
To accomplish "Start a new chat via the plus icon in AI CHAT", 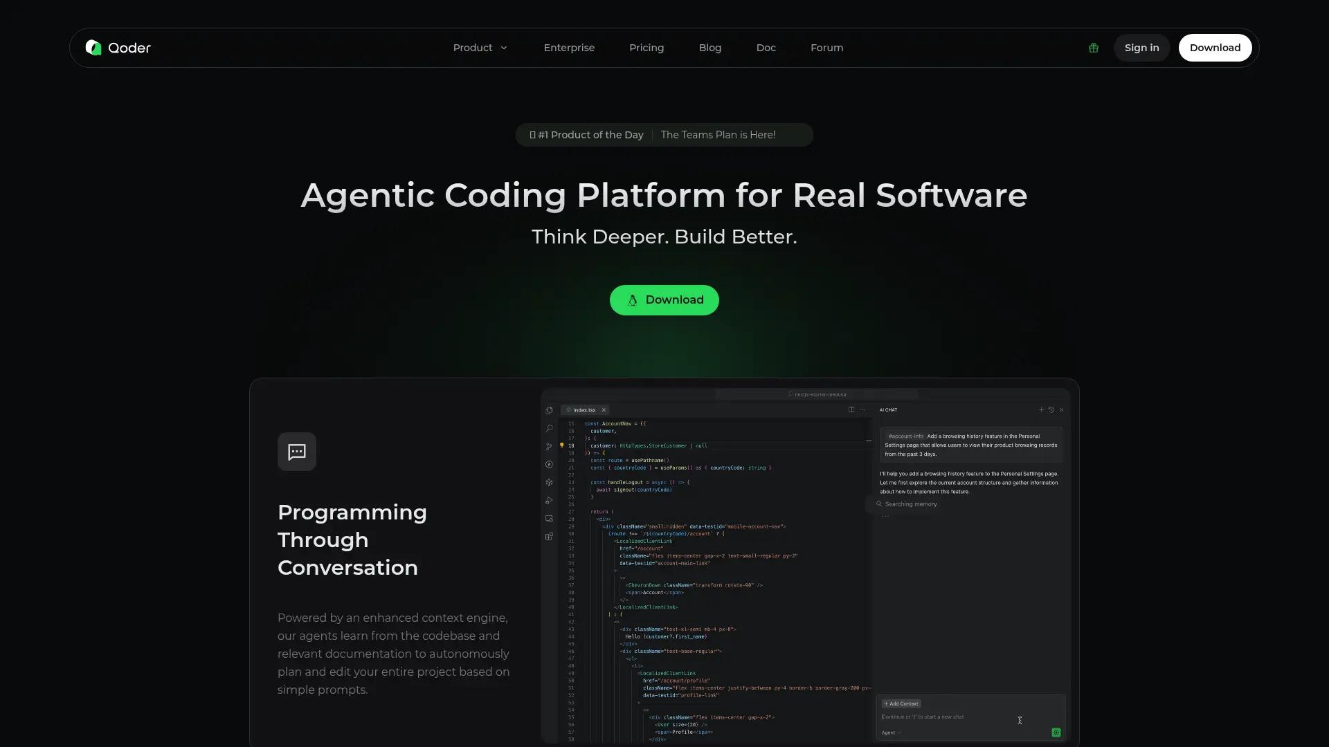I will (x=1042, y=409).
